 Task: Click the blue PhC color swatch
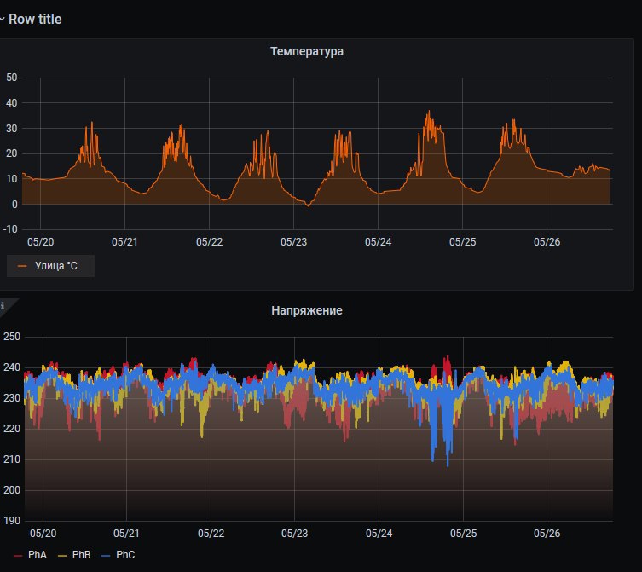click(106, 556)
